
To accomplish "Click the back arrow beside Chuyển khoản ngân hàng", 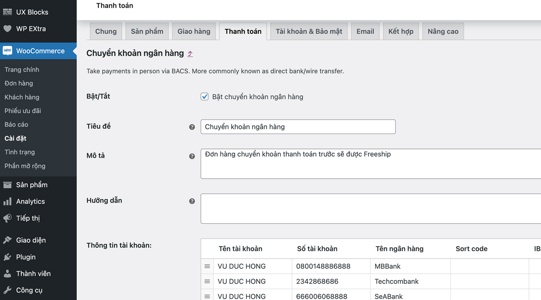I will click(190, 54).
